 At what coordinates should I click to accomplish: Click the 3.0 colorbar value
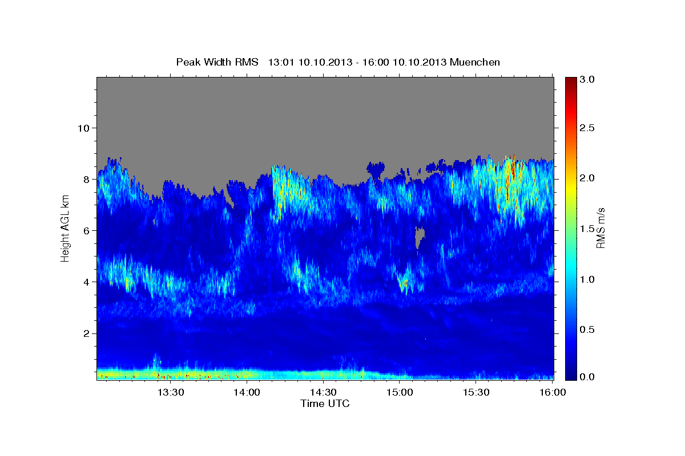click(587, 80)
